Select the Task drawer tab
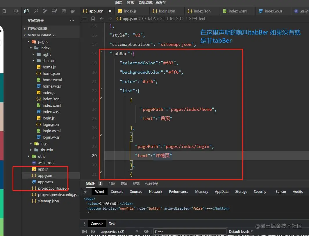Viewport: 309px width, 236px height. pos(112,224)
